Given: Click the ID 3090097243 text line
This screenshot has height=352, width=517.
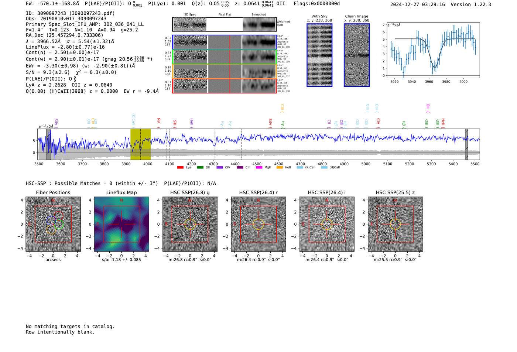Looking at the screenshot, I should [x=70, y=13].
